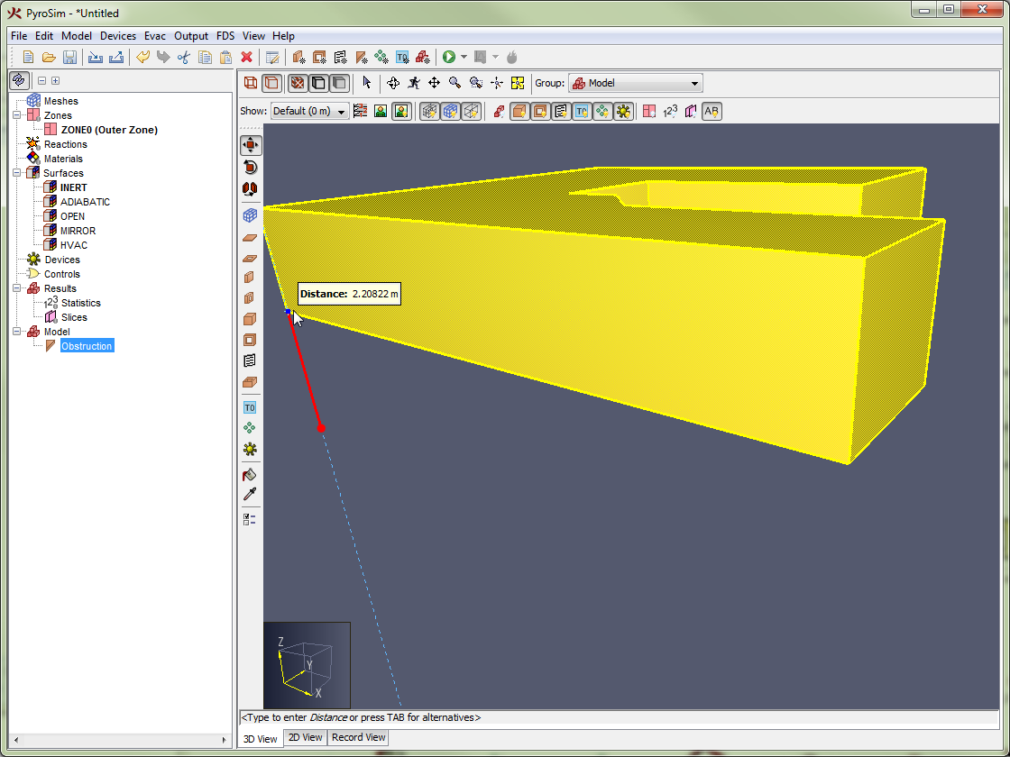
Task: Select the Draw Slab Hole tool
Action: pos(250,258)
